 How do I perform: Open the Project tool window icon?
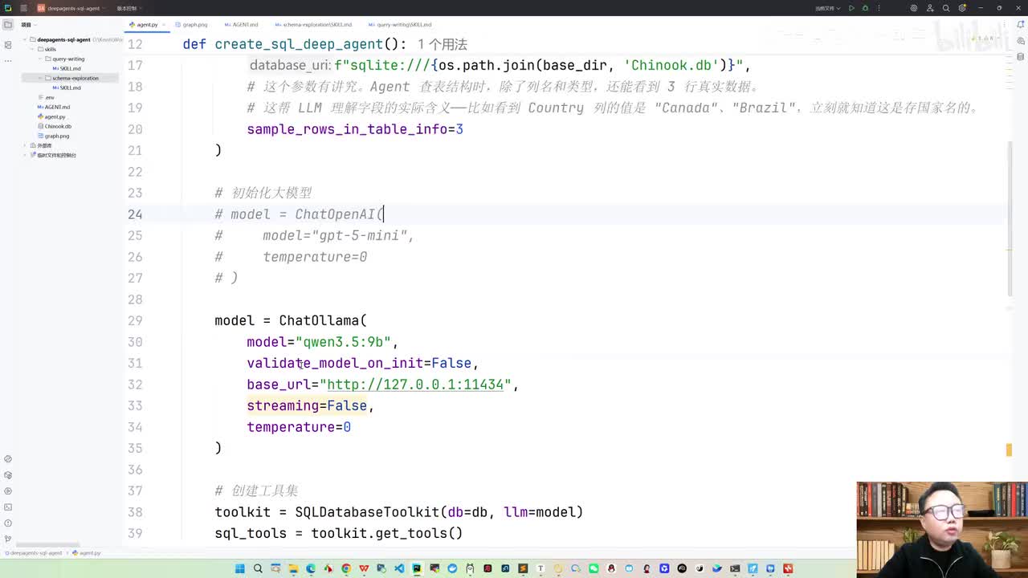(x=7, y=25)
